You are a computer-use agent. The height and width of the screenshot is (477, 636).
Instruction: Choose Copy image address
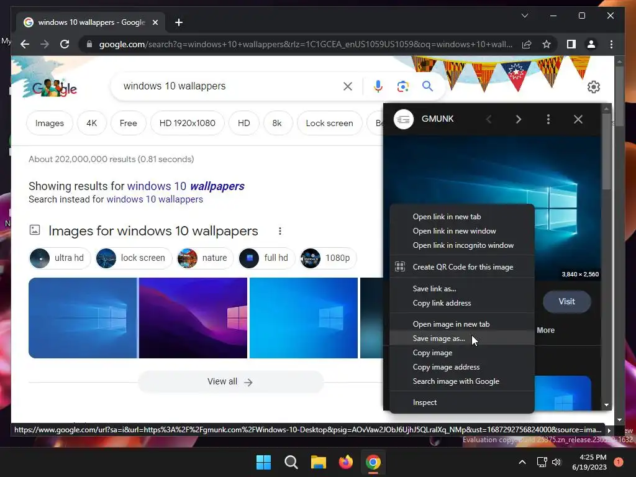tap(462, 367)
